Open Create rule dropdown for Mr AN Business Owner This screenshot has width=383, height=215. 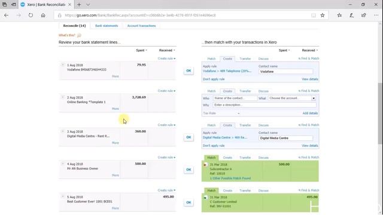pos(166,158)
